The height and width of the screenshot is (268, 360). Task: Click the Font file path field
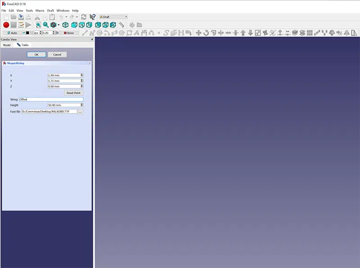tap(49, 111)
